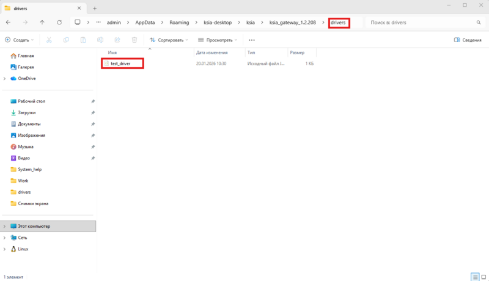Click the Cut scissors icon in toolbar

(49, 40)
